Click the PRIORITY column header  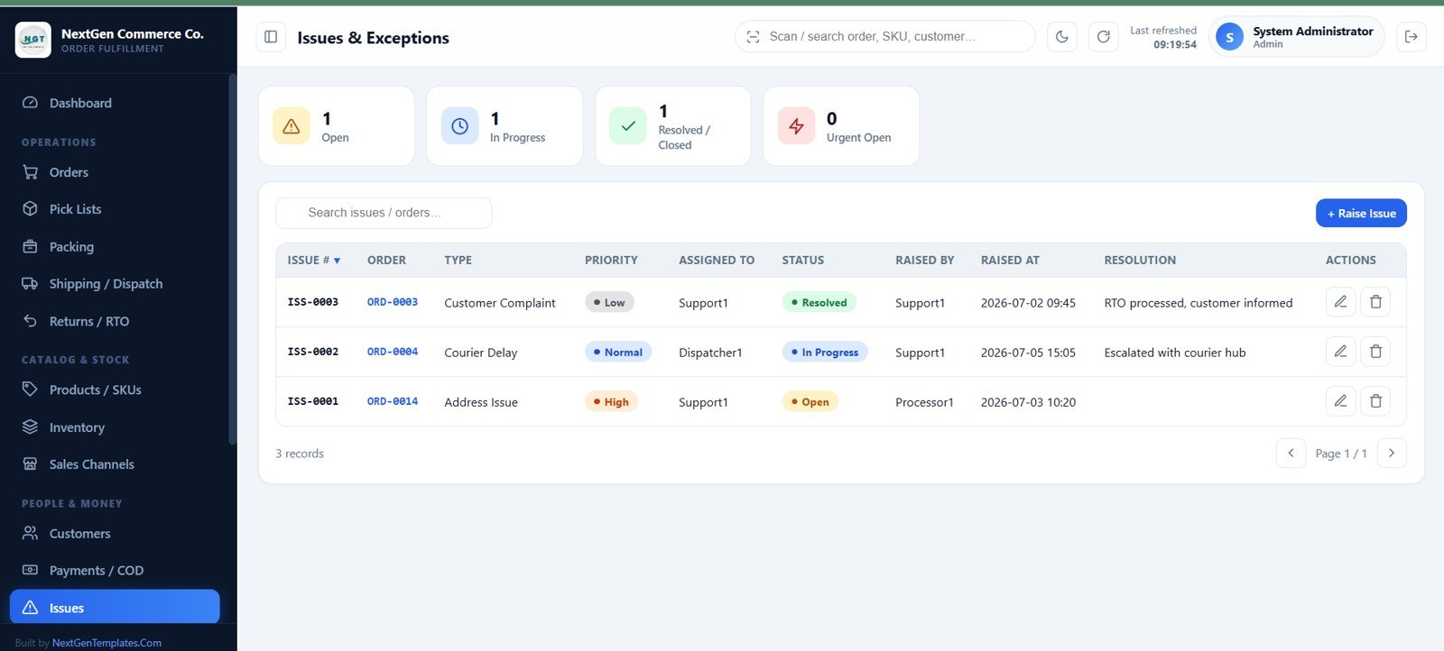tap(611, 260)
